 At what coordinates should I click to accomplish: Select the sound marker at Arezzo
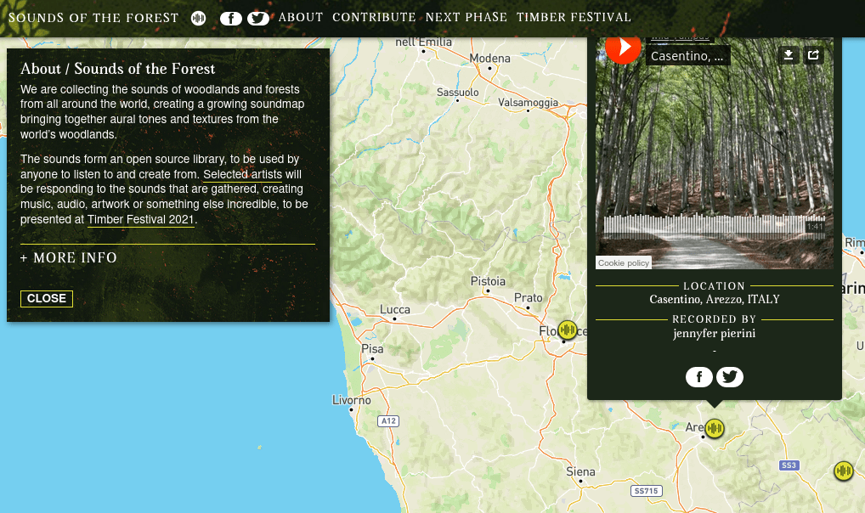click(x=715, y=428)
